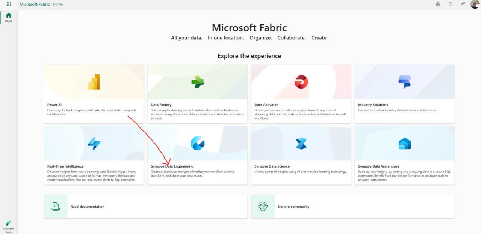Viewport: 481px width, 234px height.
Task: Open the Synapse Data Engineering card
Action: (197, 155)
